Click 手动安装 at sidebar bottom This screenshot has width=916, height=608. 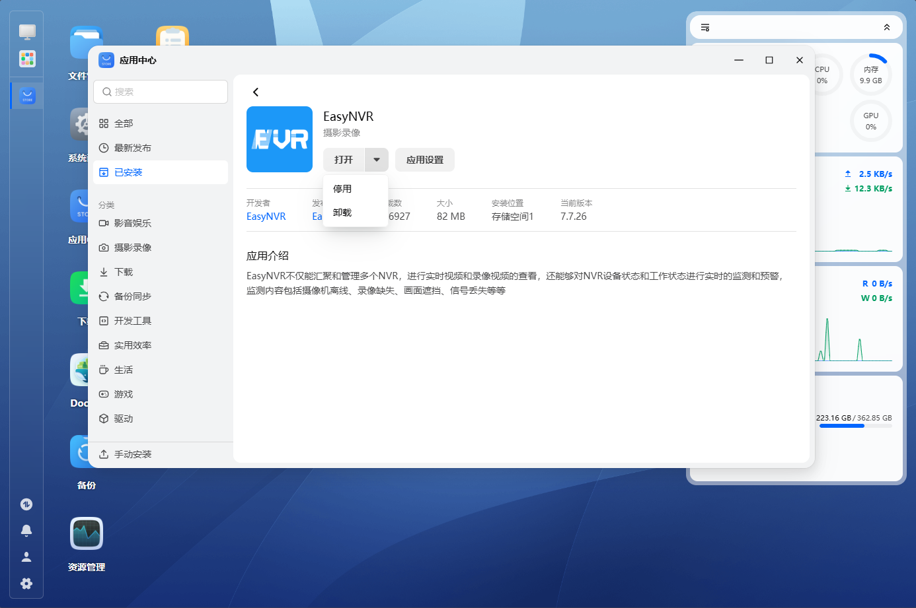pyautogui.click(x=161, y=454)
